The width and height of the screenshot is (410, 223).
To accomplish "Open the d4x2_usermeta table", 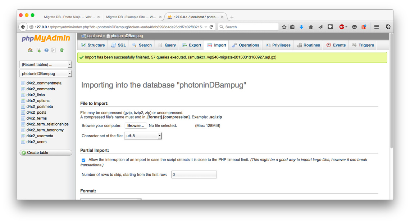I will point(40,136).
